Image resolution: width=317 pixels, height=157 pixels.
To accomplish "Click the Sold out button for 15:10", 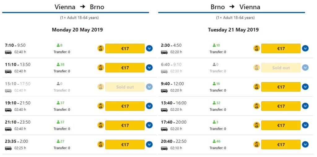I will [125, 87].
